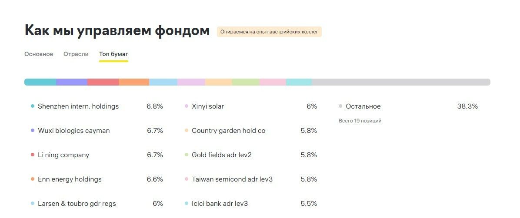520x218 pixels.
Task: Select the Country garden hold co entry
Action: pos(228,131)
